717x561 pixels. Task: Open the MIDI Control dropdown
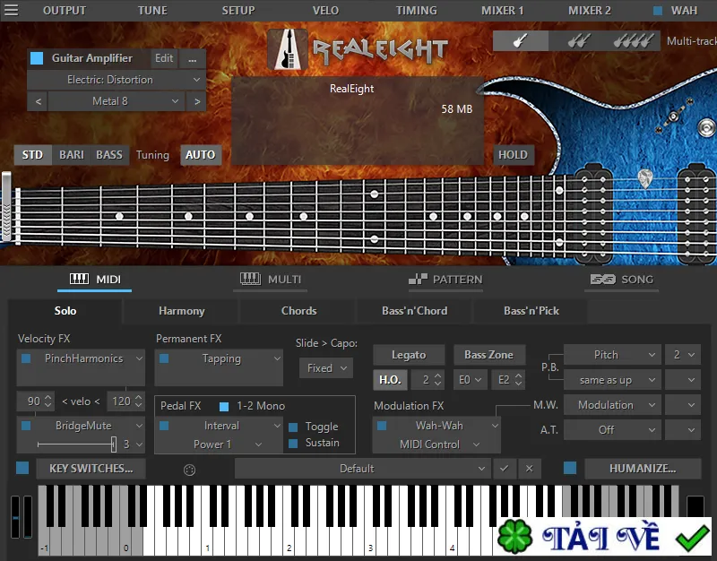437,444
